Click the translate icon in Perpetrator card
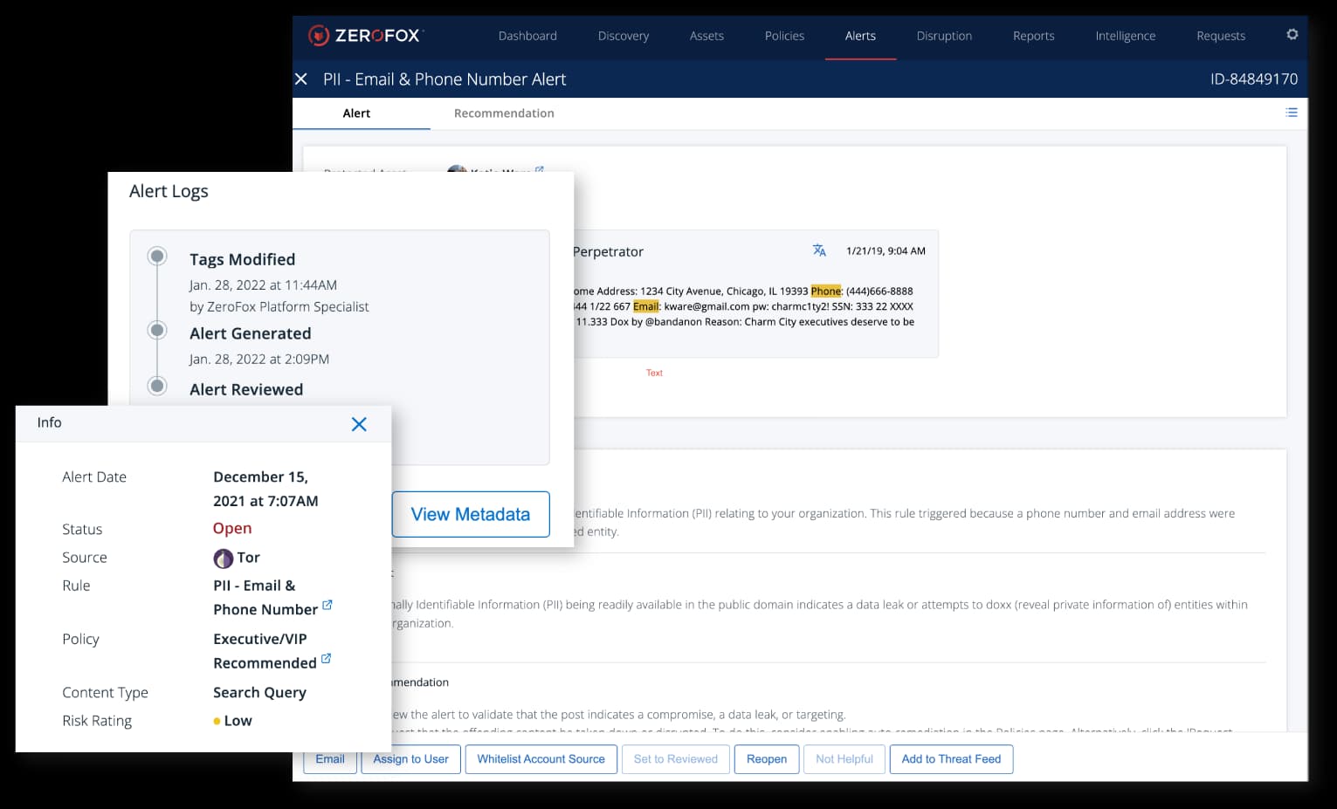Image resolution: width=1337 pixels, height=809 pixels. coord(818,250)
